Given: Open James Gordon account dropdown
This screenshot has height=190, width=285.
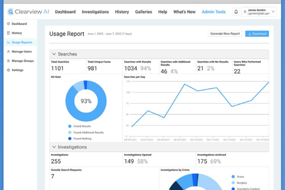Looking at the screenshot, I should point(259,12).
